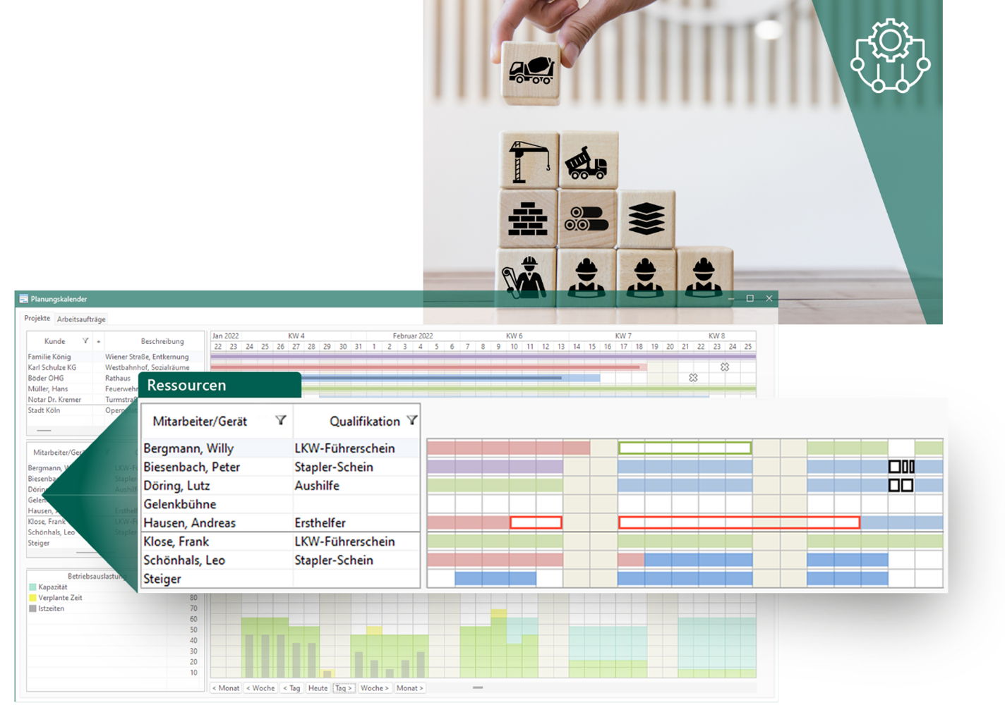Click the cross marker on day 24 in Karl Schulze row
This screenshot has height=705, width=1005.
click(x=725, y=367)
